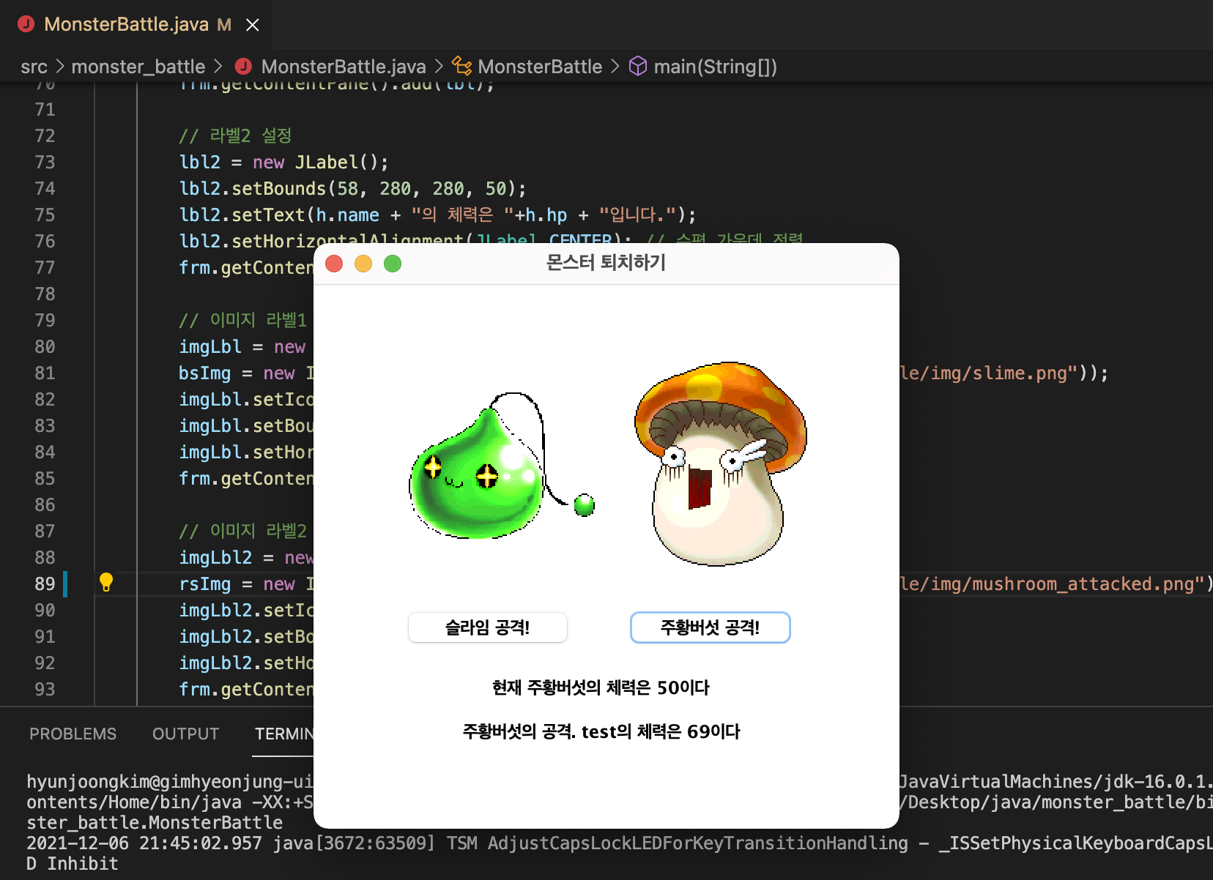Click the // 이미지 라벨2 comment on line 87

click(242, 531)
